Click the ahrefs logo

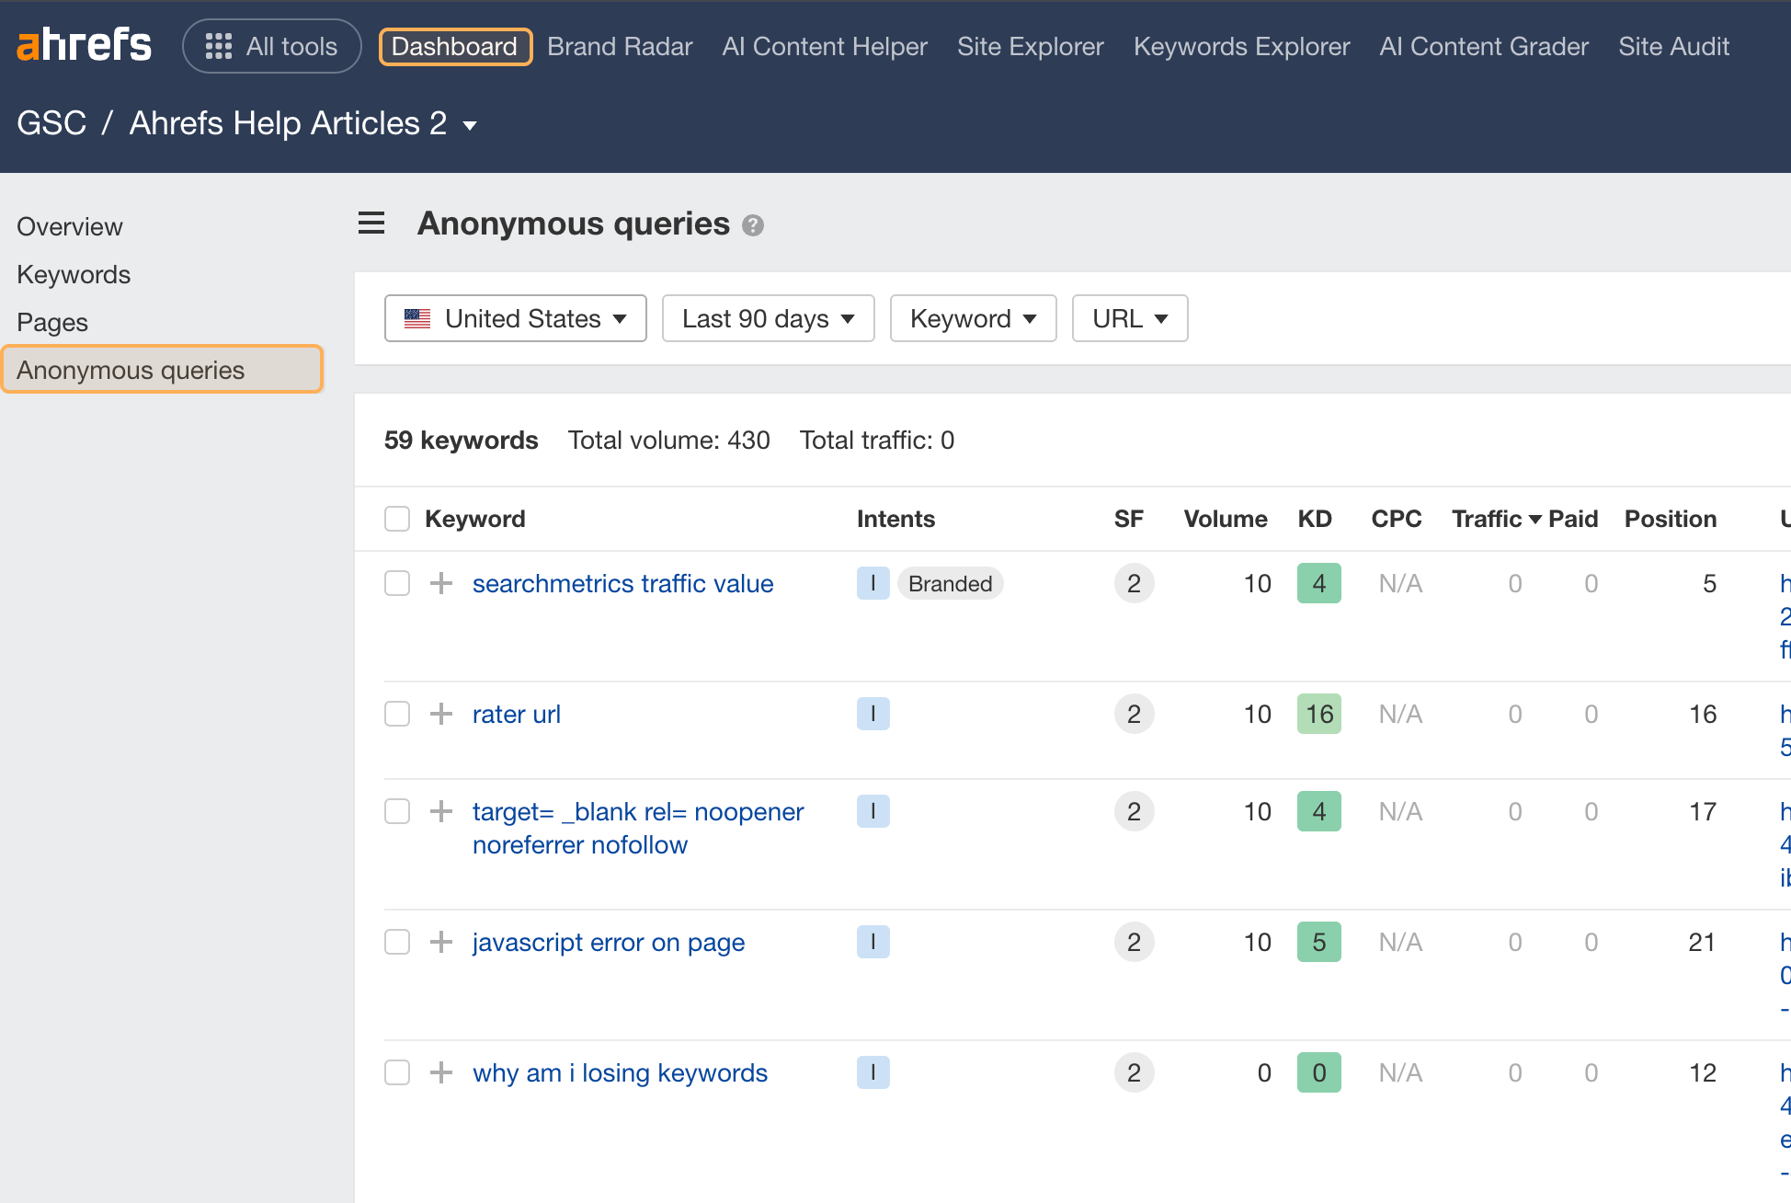(x=84, y=42)
